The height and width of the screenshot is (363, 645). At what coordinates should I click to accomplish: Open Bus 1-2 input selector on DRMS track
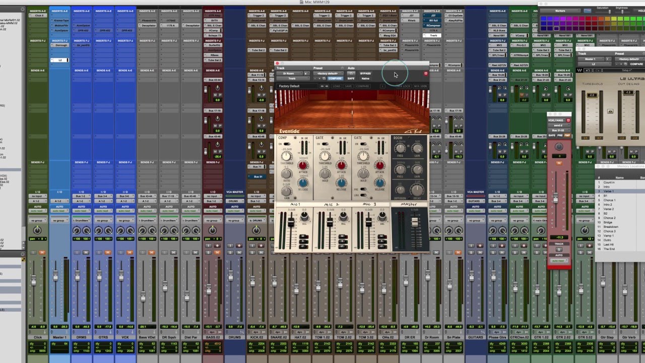click(x=82, y=196)
